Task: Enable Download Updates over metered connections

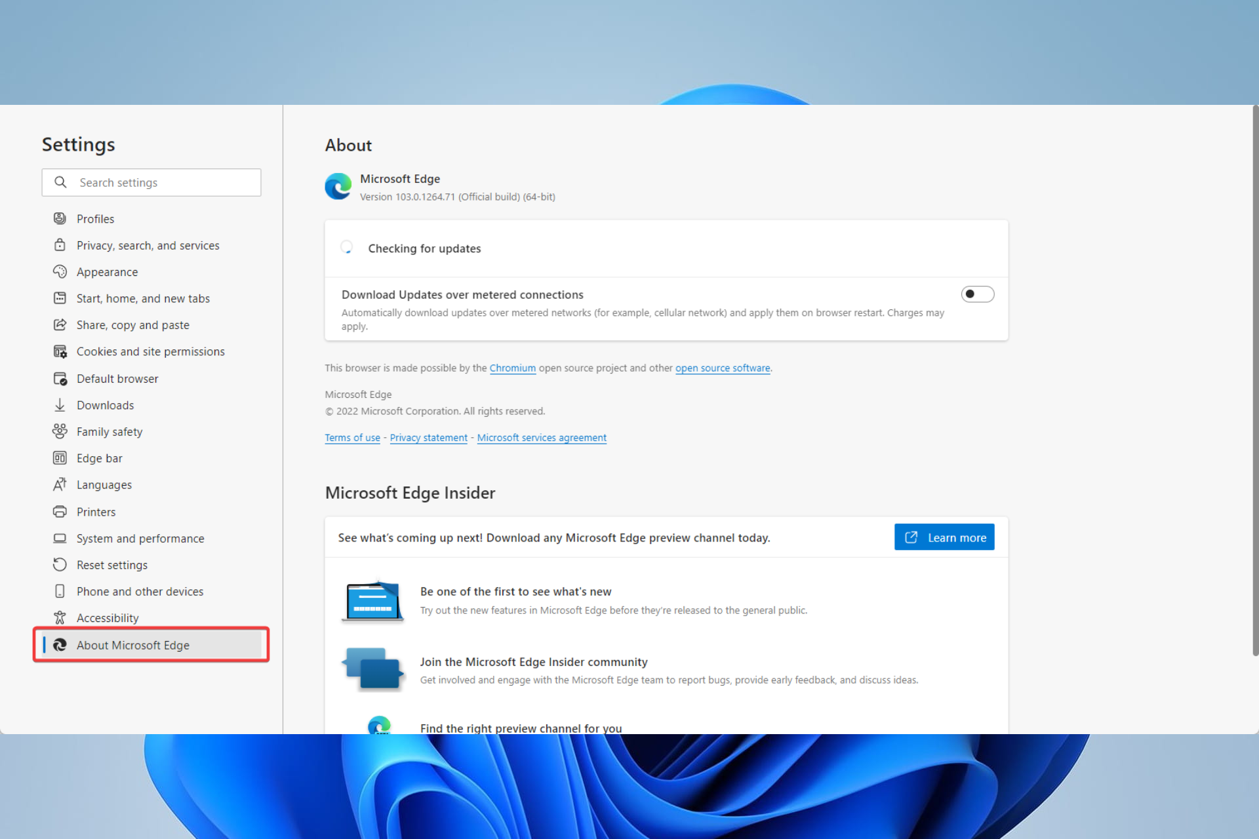Action: click(x=977, y=294)
